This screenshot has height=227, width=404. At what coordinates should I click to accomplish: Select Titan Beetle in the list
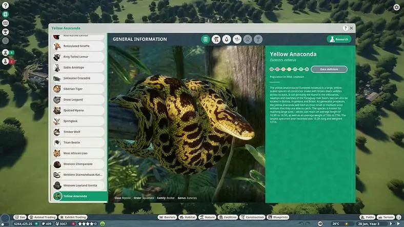78,142
